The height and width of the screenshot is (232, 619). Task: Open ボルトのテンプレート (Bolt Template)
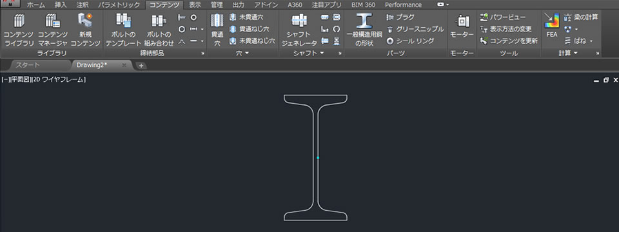[123, 30]
